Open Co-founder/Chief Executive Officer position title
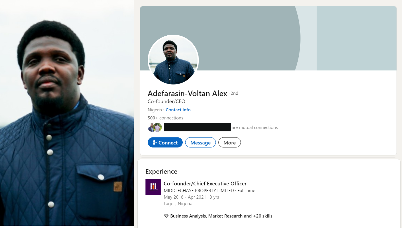The height and width of the screenshot is (228, 402). point(205,184)
